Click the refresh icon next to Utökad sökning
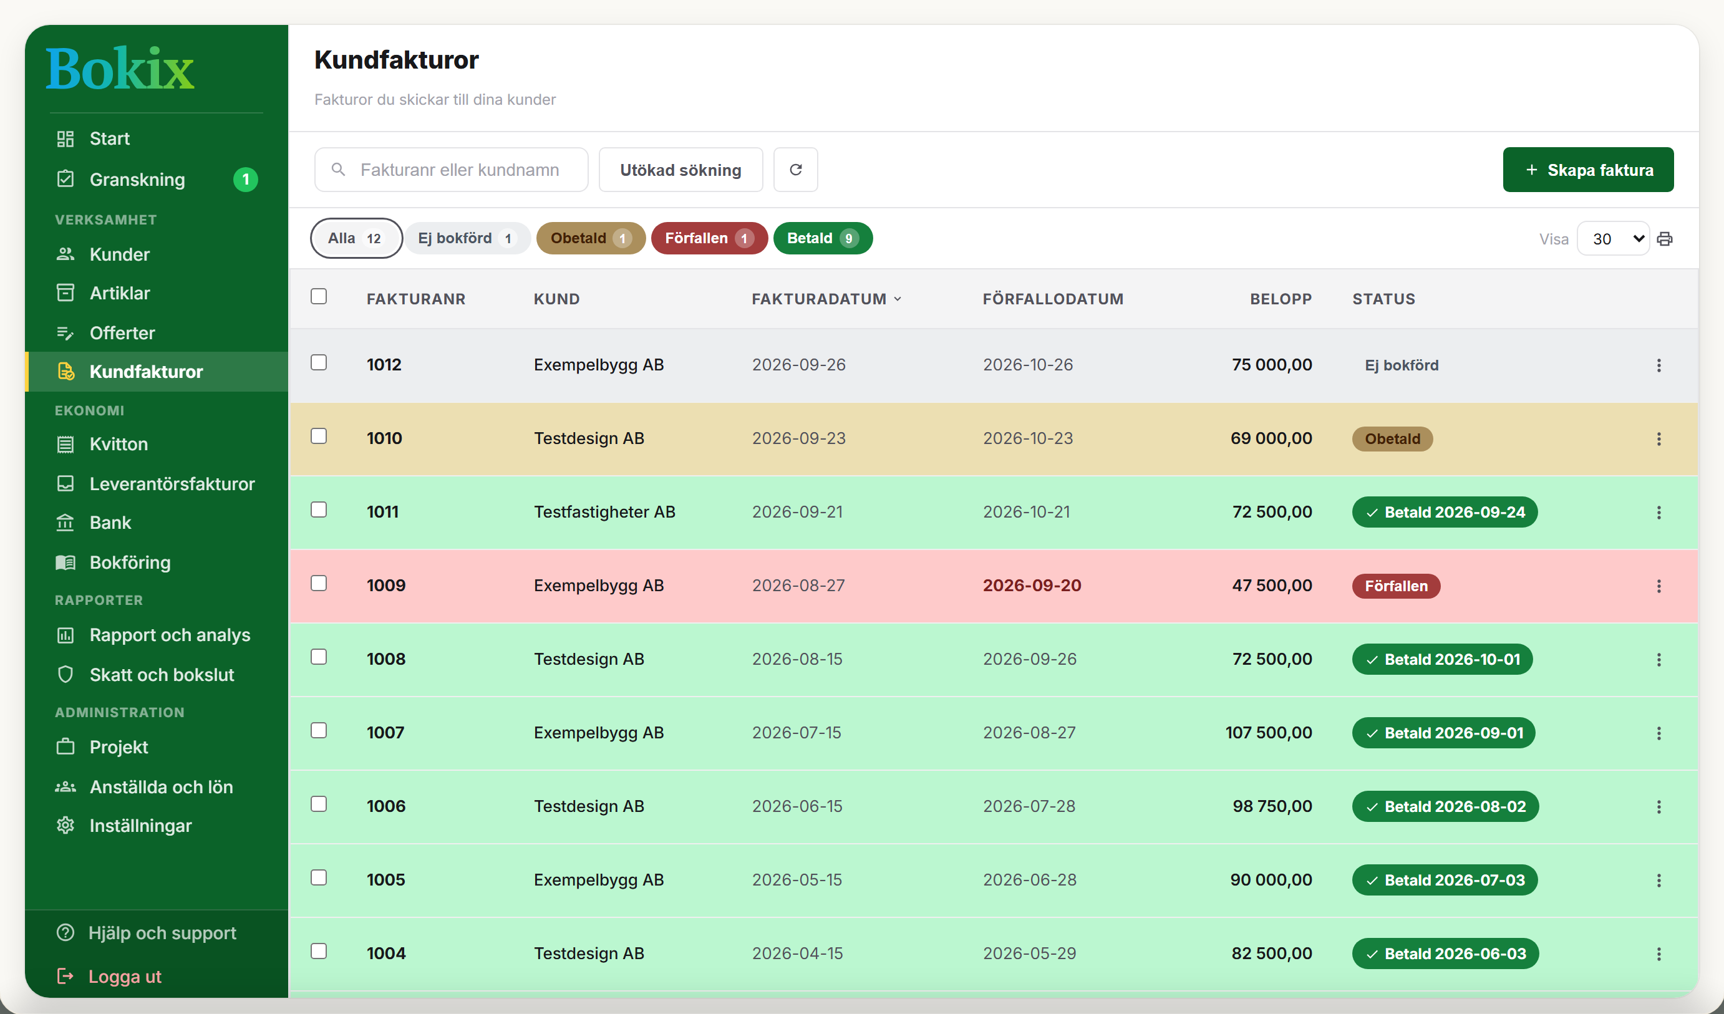This screenshot has width=1724, height=1014. pos(795,170)
